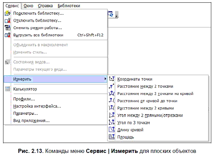Screen dimensions: 214x156
Task: Select Отключить библиотеку menu entry
Action: [37, 21]
